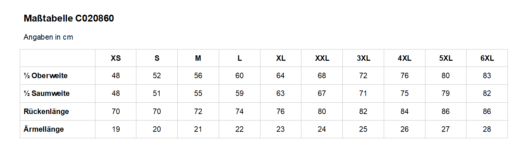This screenshot has height=156, width=528.
Task: Click the Ärmellänge row label
Action: (44, 129)
